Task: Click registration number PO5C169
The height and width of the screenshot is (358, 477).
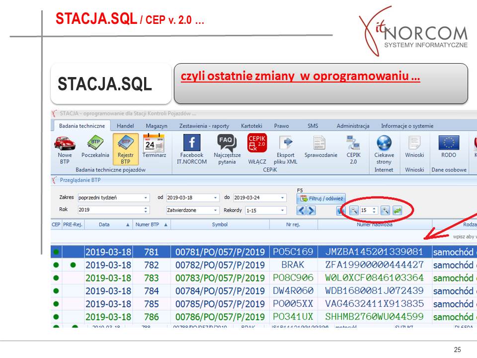Action: click(293, 252)
